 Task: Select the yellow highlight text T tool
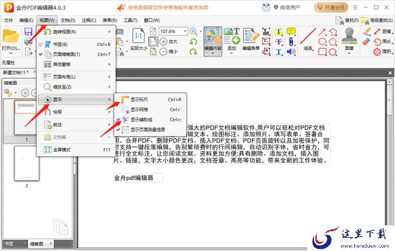pos(278,32)
